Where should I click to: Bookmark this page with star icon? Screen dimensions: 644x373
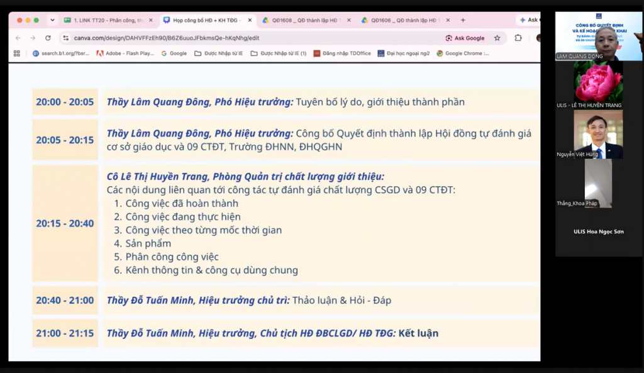(x=497, y=38)
